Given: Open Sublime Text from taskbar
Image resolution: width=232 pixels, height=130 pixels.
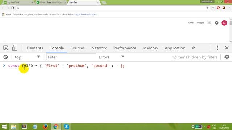Looking at the screenshot, I should (24, 127).
